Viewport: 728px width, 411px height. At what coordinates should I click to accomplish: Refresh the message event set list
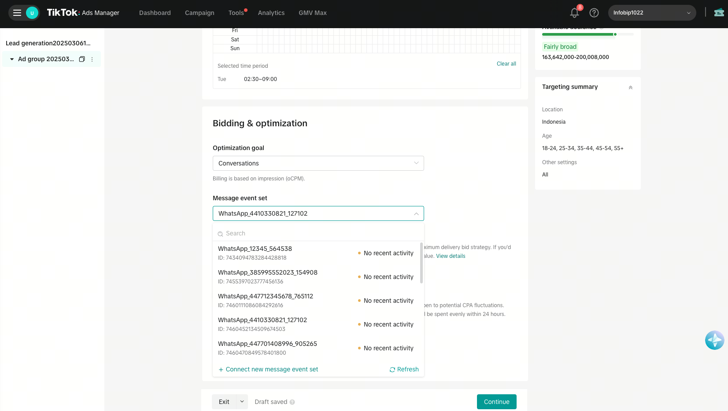tap(404, 369)
